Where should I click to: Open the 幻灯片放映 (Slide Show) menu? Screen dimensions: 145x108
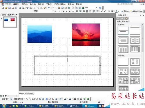click(x=60, y=4)
